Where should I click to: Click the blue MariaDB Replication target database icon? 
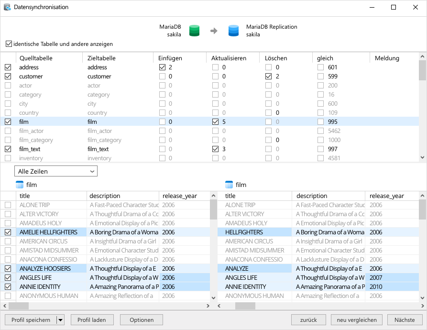tap(233, 31)
